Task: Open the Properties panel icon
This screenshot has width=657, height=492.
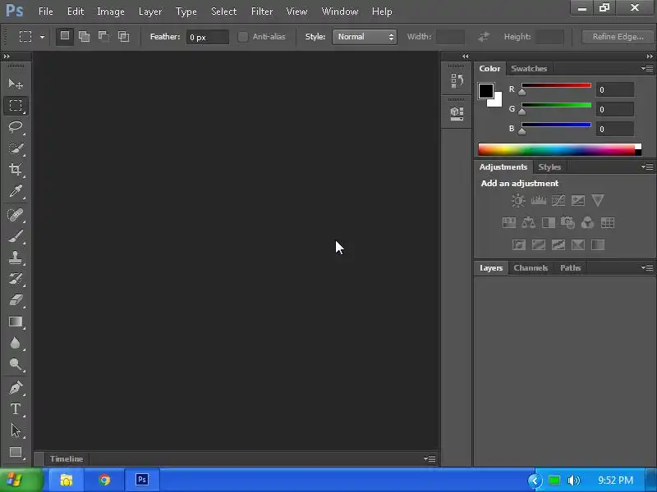Action: tap(457, 113)
